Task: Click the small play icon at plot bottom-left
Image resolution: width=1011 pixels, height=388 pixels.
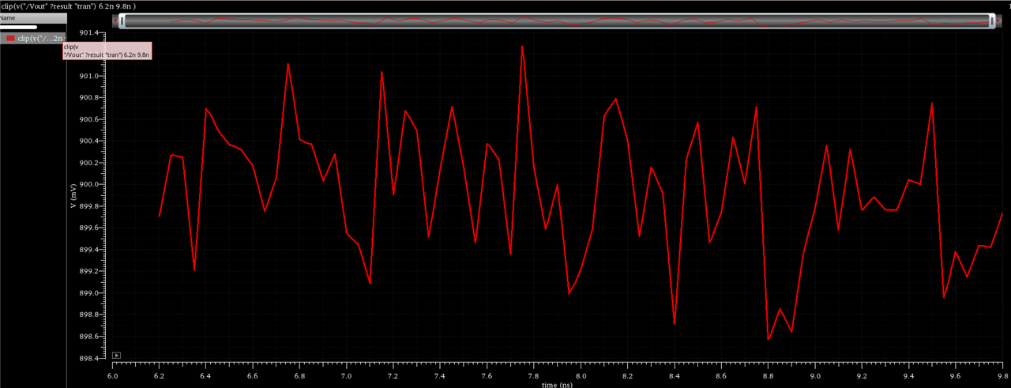Action: (x=117, y=356)
